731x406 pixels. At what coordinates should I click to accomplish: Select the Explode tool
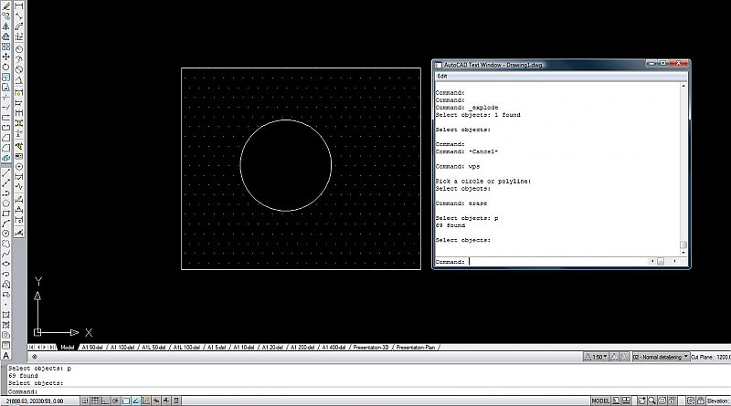(6, 158)
